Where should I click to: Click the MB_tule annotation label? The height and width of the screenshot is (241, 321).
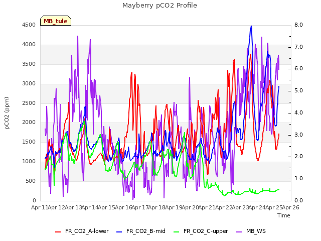click(56, 21)
